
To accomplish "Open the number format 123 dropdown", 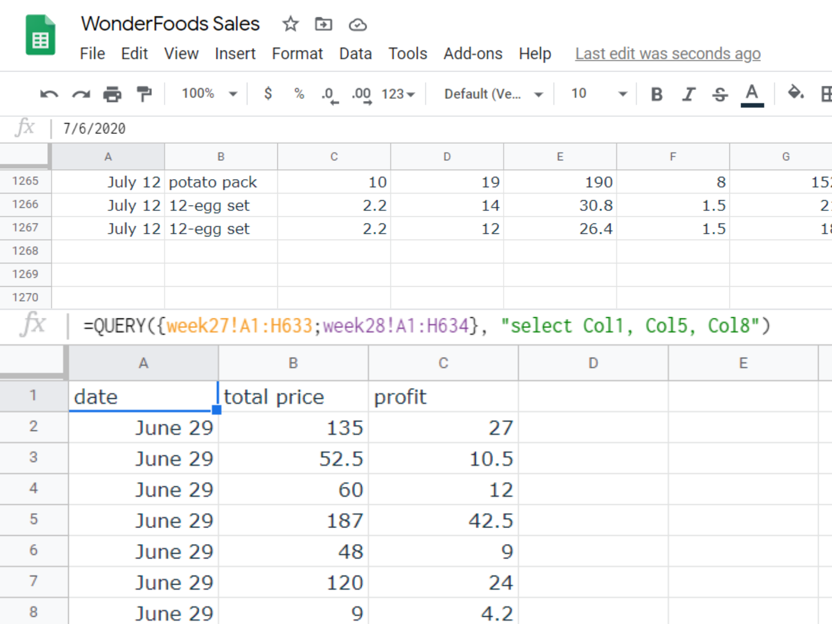I will point(397,94).
